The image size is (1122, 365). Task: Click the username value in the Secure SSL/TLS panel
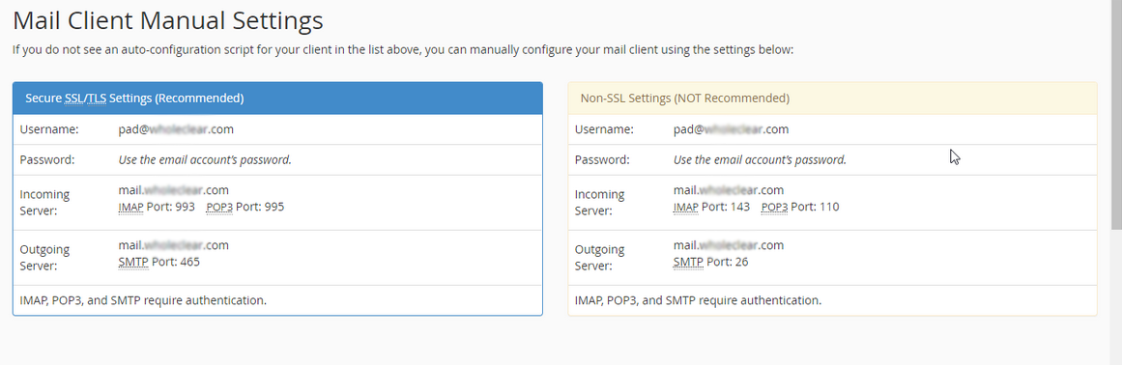pos(176,130)
